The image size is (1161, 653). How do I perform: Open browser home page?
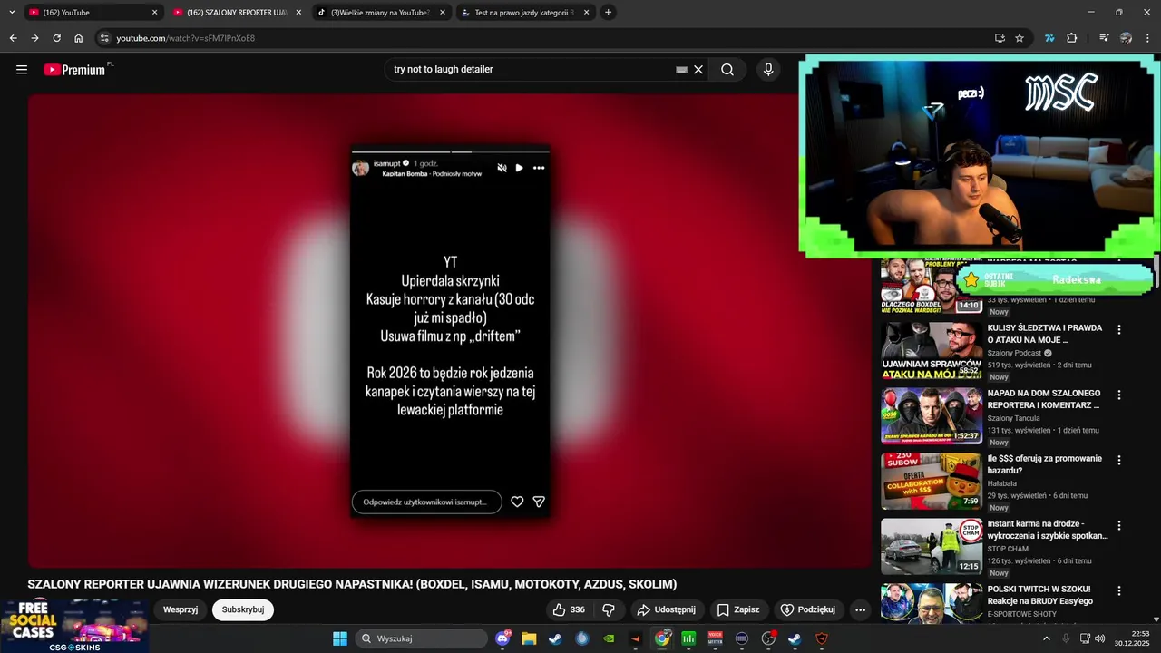(x=79, y=38)
